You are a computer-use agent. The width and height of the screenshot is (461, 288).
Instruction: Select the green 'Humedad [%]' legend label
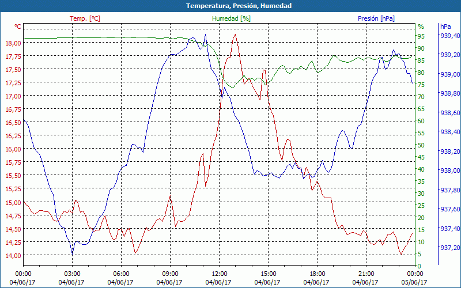(x=232, y=18)
